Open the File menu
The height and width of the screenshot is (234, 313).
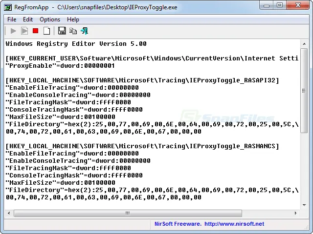tap(12, 19)
